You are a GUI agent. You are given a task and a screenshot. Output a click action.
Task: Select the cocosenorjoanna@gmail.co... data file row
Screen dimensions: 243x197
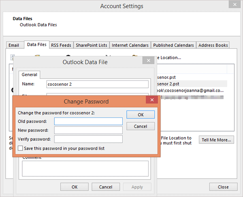point(192,90)
